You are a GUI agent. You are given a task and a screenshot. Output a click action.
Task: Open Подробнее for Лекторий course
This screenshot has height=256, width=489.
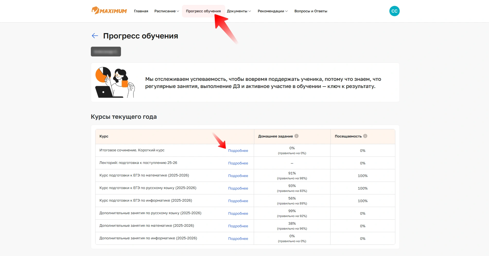pos(238,163)
